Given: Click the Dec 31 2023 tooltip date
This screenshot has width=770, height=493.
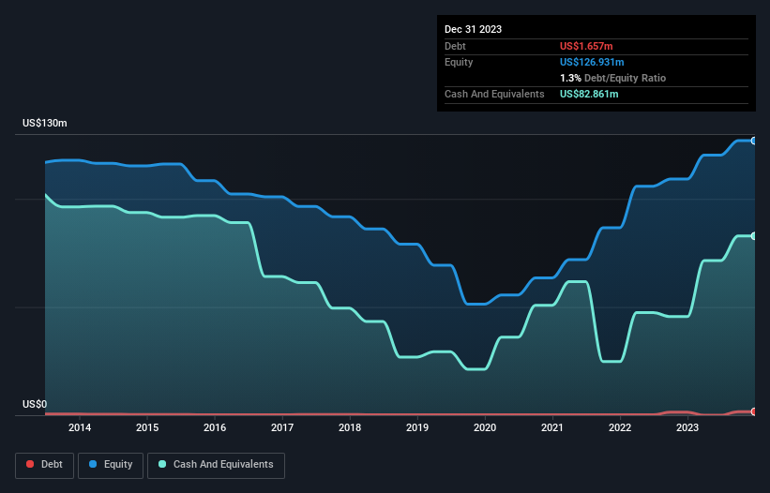Looking at the screenshot, I should click(473, 29).
